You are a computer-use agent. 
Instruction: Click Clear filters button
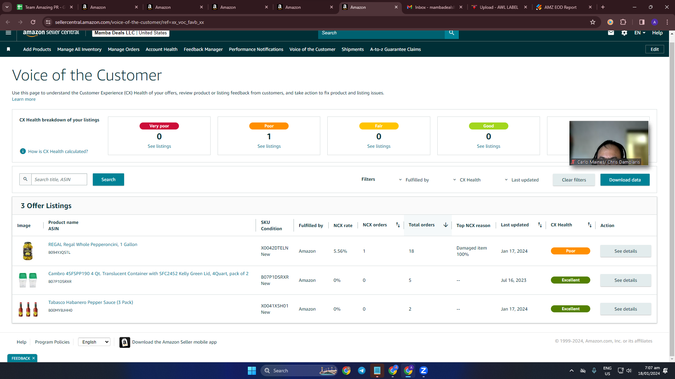pos(574,180)
